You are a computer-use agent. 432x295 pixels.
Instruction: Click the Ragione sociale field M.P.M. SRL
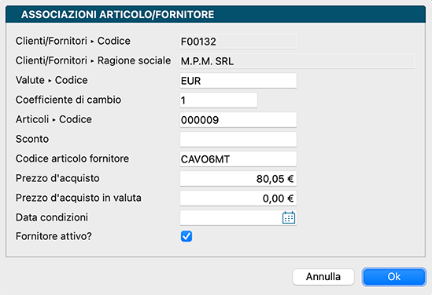[x=297, y=61]
